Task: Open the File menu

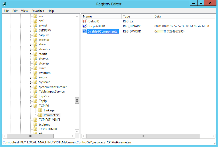Action: (x=6, y=11)
